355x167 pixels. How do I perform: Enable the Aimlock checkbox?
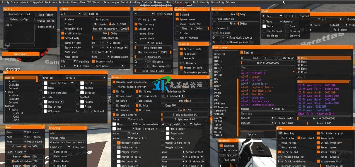pos(63,19)
